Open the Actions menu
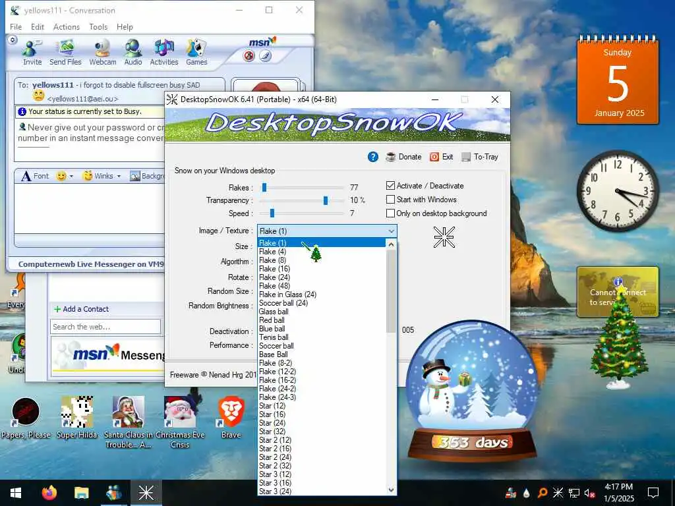The height and width of the screenshot is (506, 675). tap(67, 26)
